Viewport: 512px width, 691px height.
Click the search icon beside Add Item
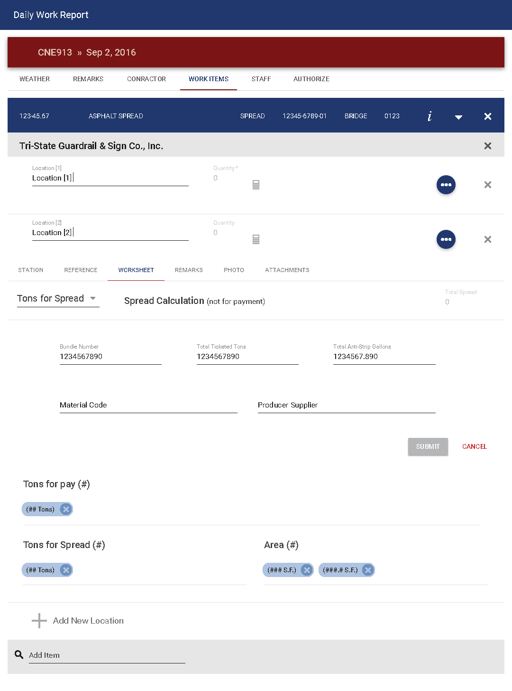pyautogui.click(x=19, y=654)
